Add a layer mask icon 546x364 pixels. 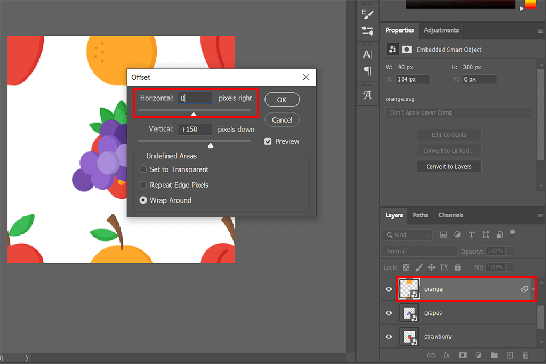[462, 355]
